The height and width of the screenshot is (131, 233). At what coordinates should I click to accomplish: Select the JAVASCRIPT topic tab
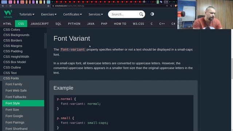click(x=40, y=24)
